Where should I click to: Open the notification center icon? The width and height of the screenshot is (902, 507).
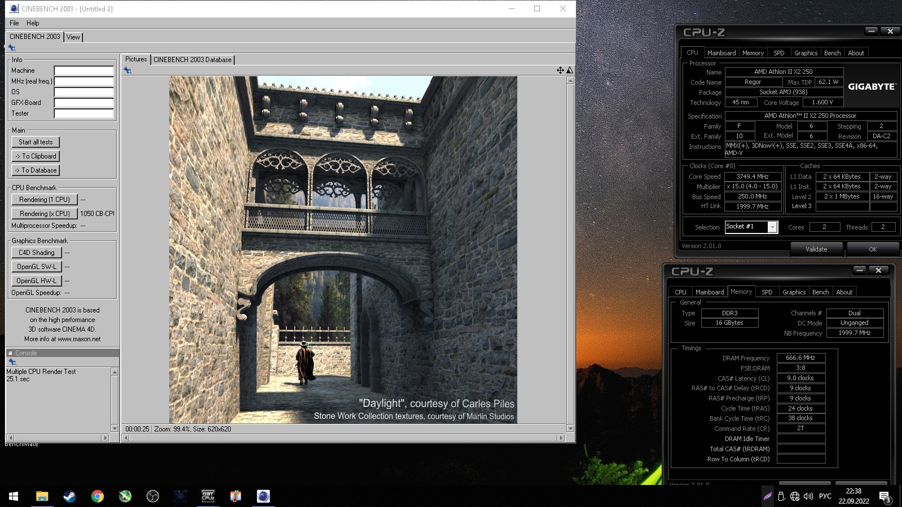[885, 496]
